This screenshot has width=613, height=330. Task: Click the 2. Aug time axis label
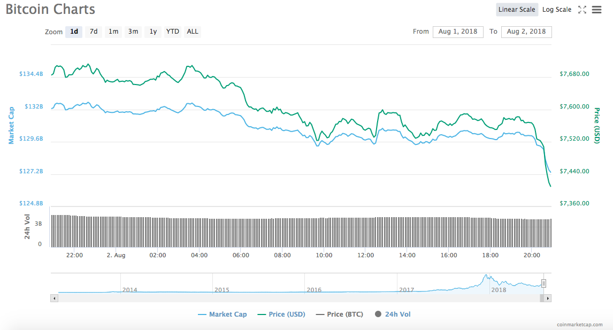(x=116, y=255)
